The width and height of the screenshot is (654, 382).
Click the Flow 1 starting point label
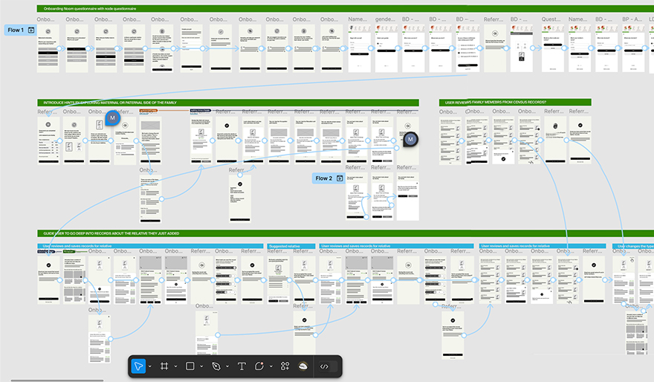pyautogui.click(x=15, y=30)
